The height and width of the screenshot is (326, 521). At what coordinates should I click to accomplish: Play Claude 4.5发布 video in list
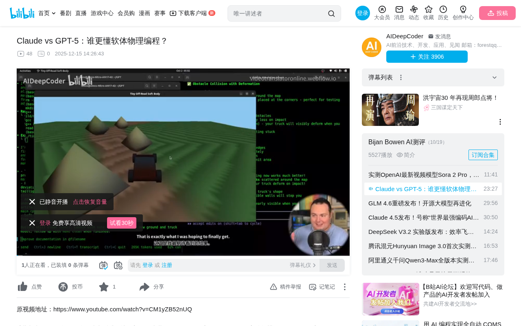click(x=433, y=217)
